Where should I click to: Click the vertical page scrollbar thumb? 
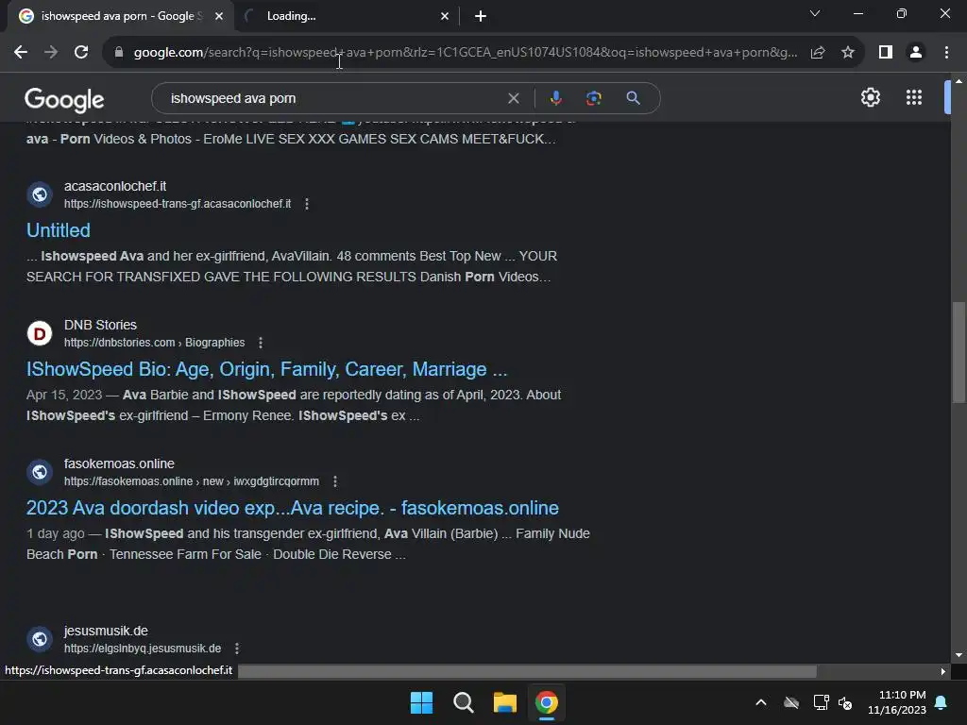tap(959, 352)
